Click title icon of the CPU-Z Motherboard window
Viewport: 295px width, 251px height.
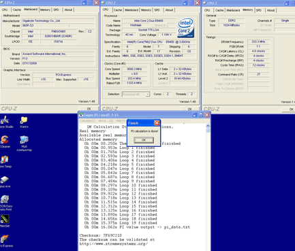coord(2,3)
